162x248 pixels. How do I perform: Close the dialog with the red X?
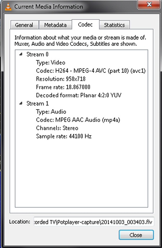tap(149, 4)
